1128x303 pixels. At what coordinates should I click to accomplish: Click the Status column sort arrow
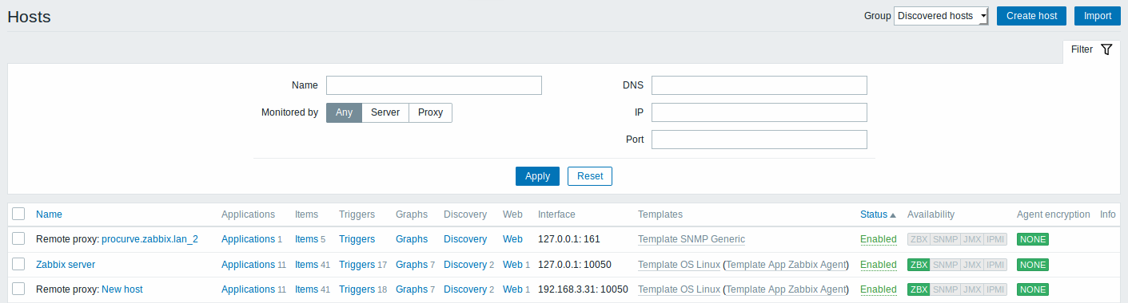click(x=893, y=214)
